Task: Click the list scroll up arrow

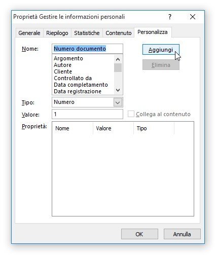Action: 118,59
